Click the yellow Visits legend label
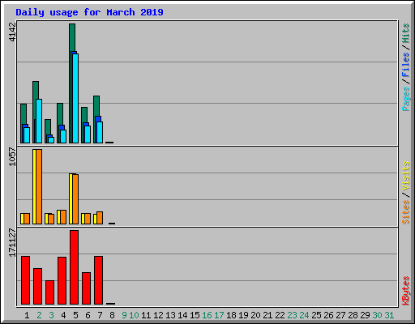The height and width of the screenshot is (324, 415). [406, 176]
